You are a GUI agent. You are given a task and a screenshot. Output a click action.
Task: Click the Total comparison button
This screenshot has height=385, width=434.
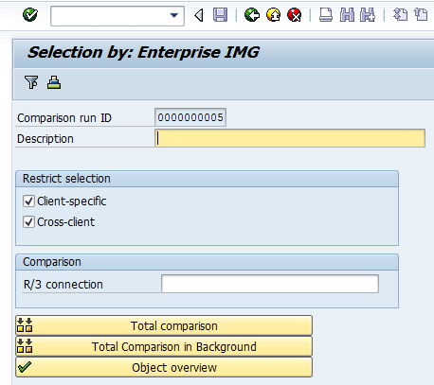click(164, 325)
